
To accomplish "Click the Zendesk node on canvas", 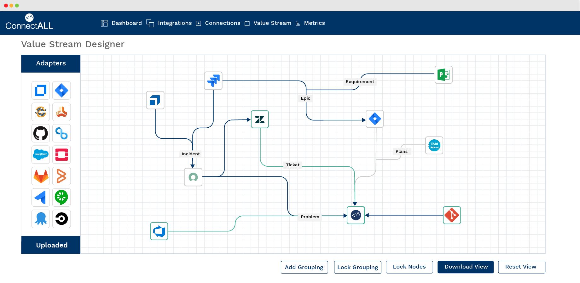I will tap(260, 119).
